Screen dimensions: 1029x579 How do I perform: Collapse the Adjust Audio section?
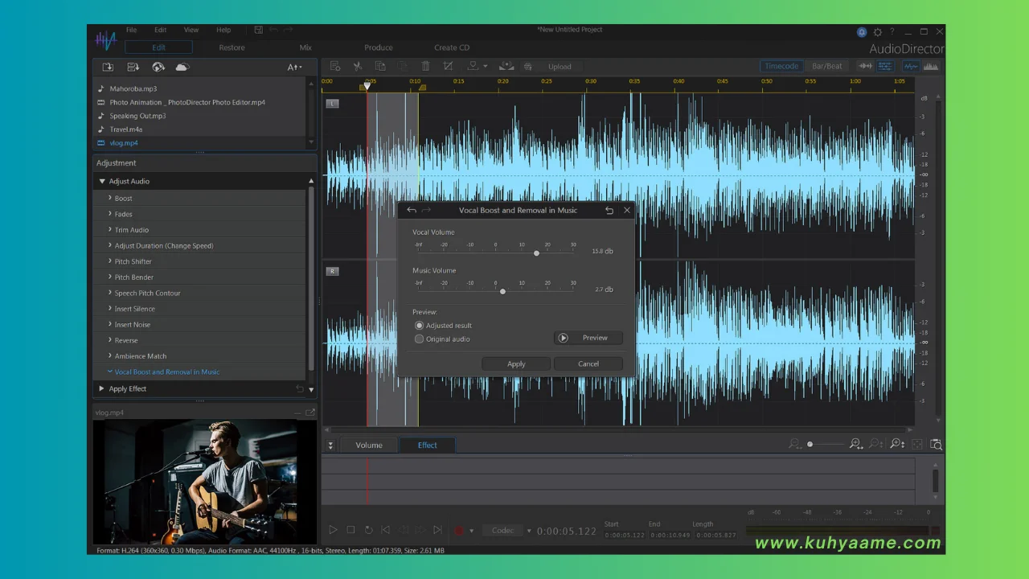tap(102, 182)
